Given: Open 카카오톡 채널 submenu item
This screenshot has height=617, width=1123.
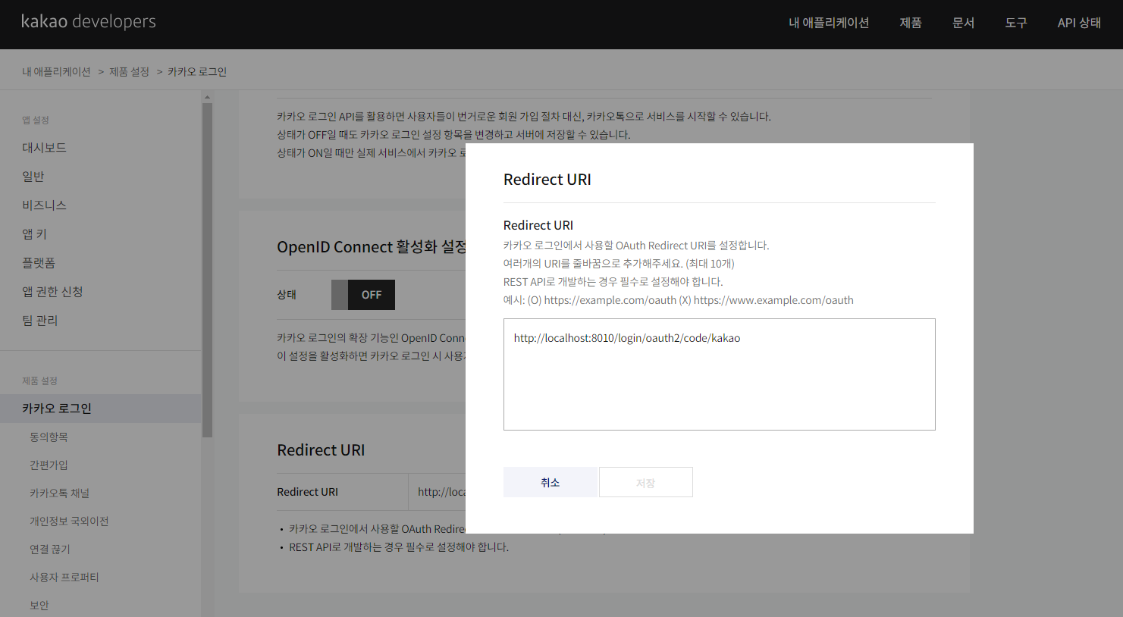Looking at the screenshot, I should [x=59, y=493].
